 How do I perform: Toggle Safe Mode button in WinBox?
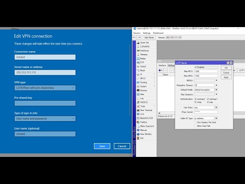149,37
